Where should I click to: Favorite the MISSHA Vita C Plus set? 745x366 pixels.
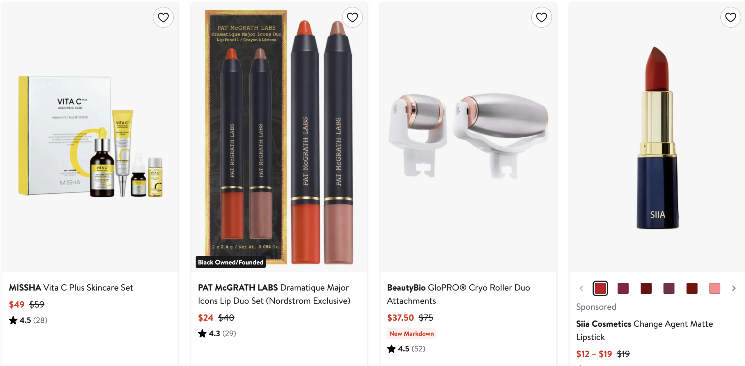[x=163, y=17]
